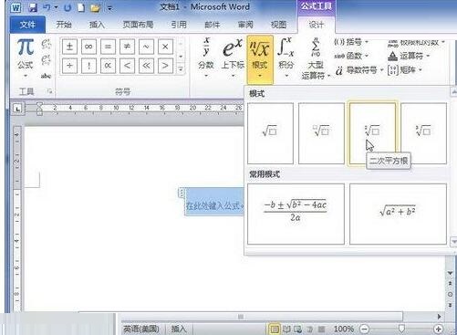
Task: Insert the quadratic formula common radical
Action: pyautogui.click(x=296, y=214)
